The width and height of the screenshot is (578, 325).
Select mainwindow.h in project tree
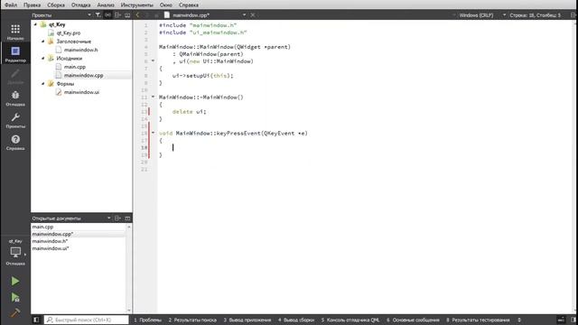click(x=80, y=50)
